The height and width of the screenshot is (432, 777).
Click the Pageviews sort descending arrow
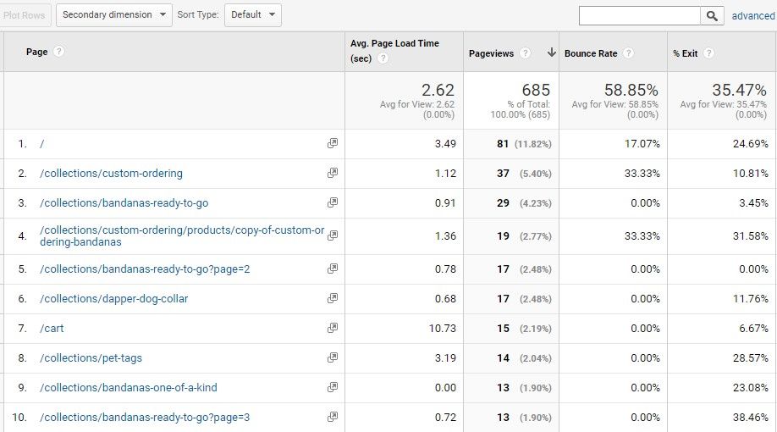pyautogui.click(x=551, y=53)
